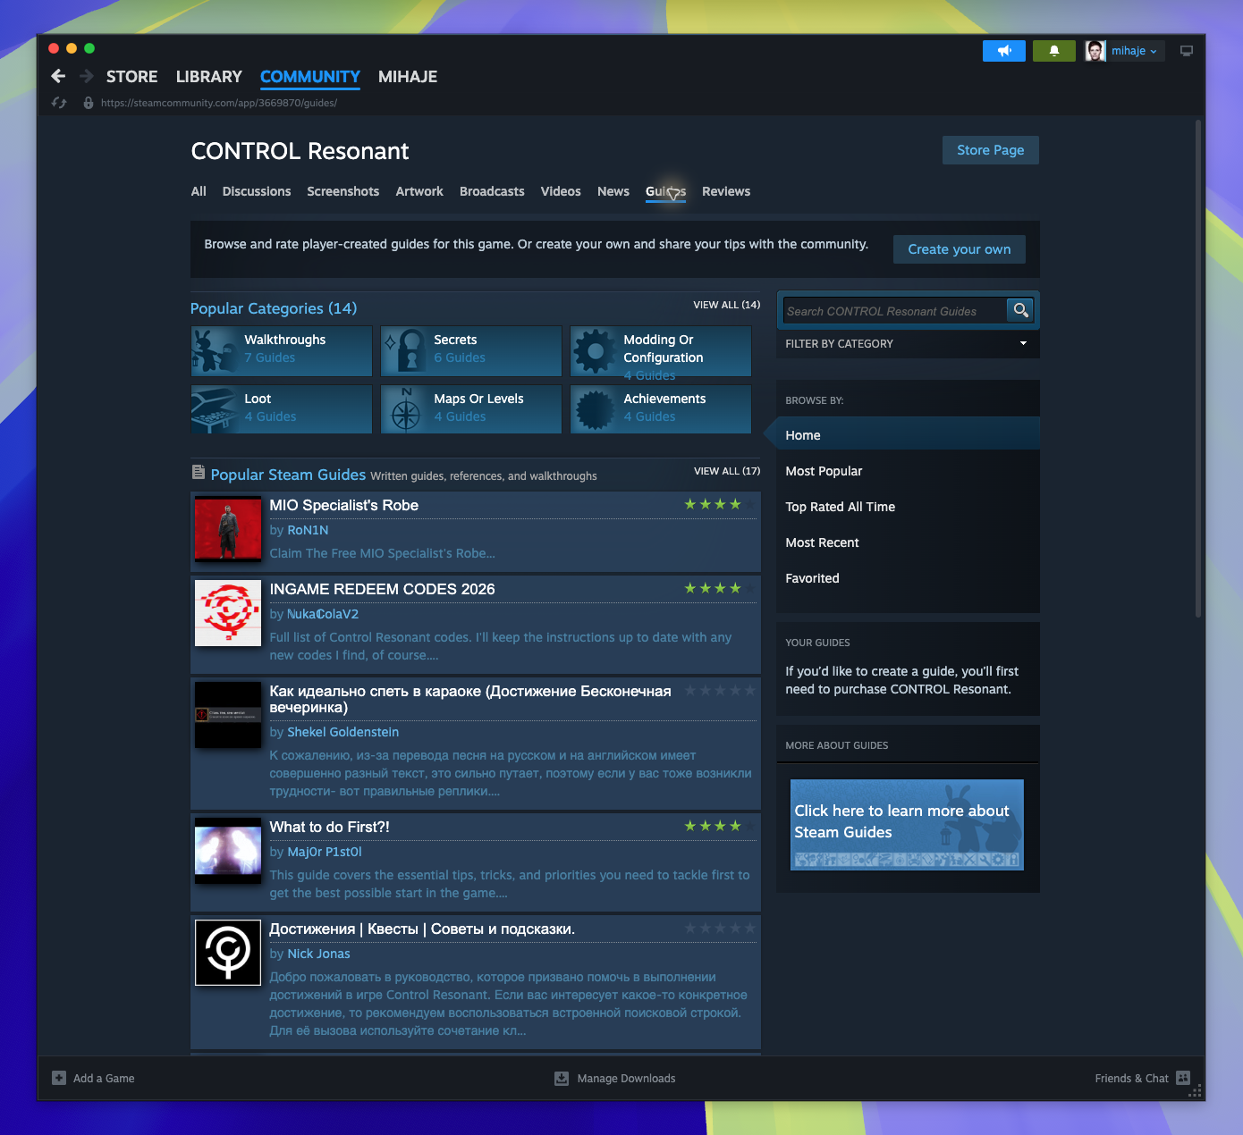Switch to Big Picture mode using the monitor icon

(1187, 51)
